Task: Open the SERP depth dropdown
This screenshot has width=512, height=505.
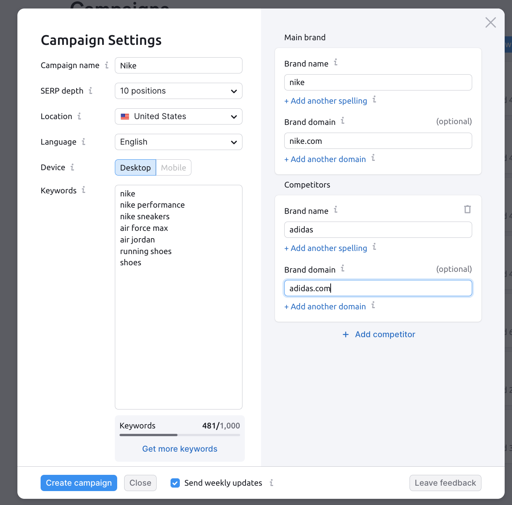Action: click(179, 91)
